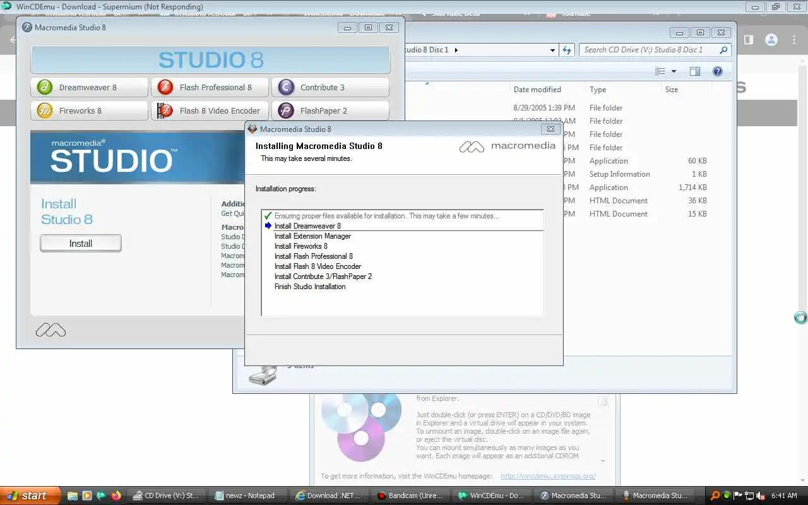
Task: Switch to WinCDEmu - Download taskbar button
Action: [492, 496]
